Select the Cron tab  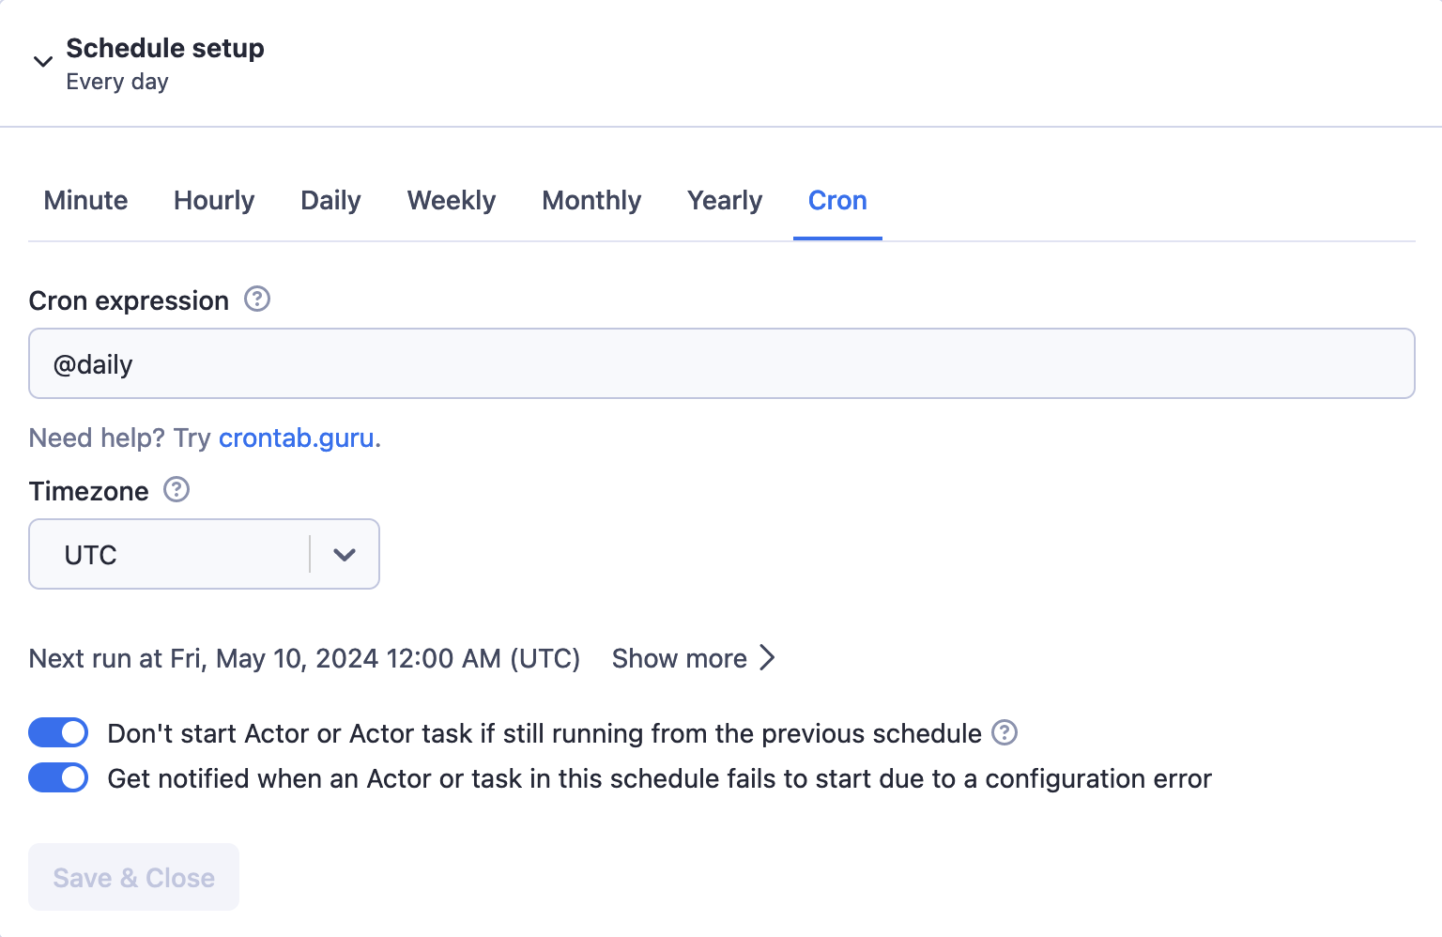point(837,201)
